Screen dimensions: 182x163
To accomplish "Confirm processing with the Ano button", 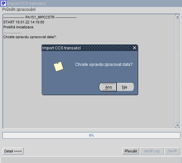I will [x=108, y=87].
